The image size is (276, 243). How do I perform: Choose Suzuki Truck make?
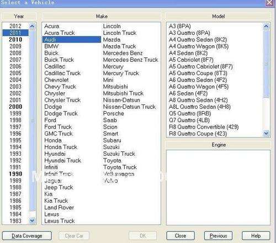119,154
